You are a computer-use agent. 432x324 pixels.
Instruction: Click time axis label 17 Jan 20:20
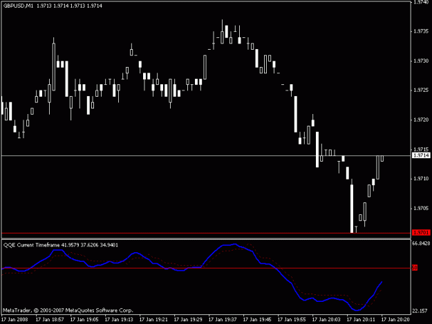coord(395,319)
